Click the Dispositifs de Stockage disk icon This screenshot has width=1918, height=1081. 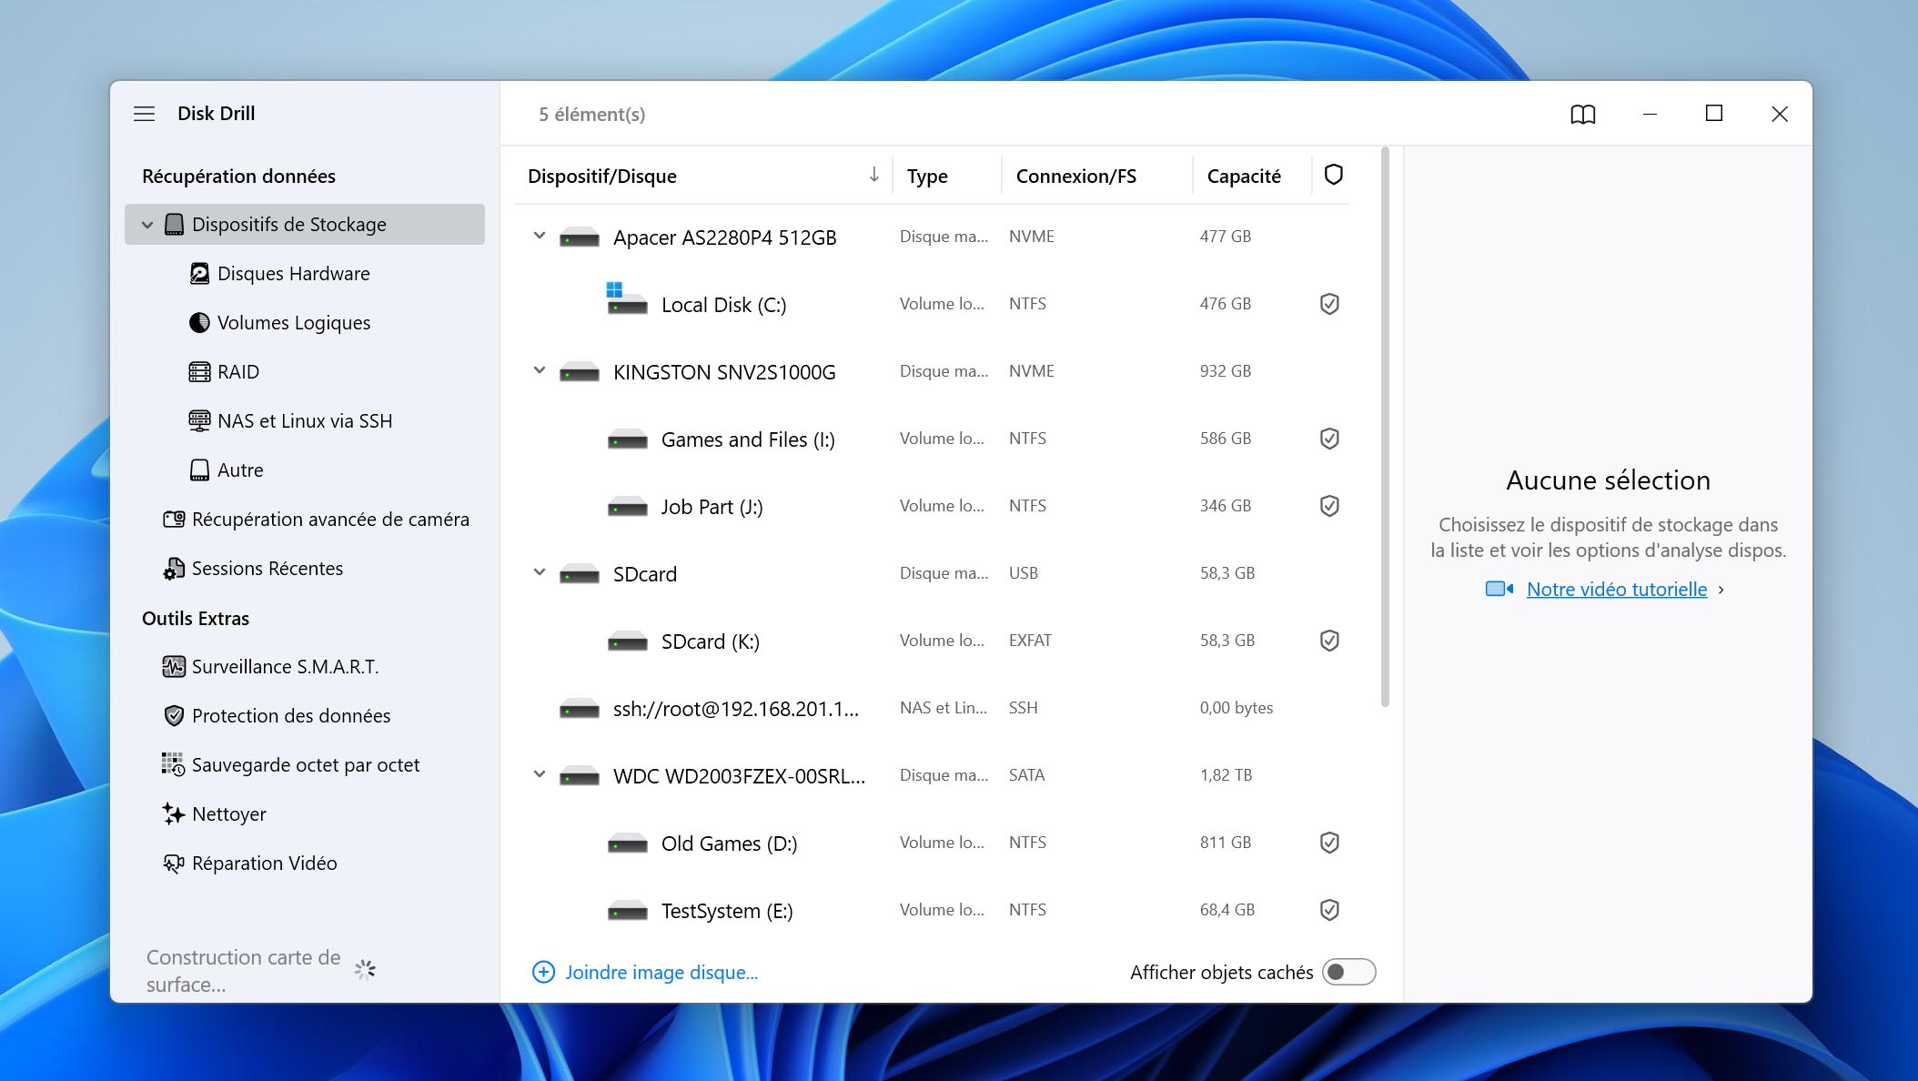click(174, 225)
